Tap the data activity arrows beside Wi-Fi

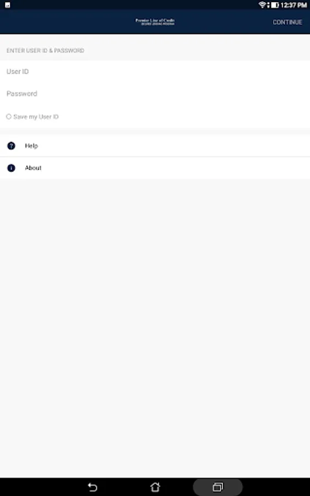tap(268, 5)
